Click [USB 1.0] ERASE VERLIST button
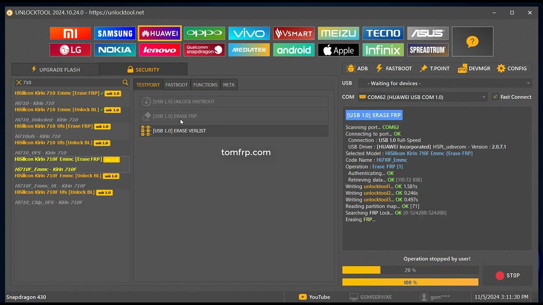 234,130
